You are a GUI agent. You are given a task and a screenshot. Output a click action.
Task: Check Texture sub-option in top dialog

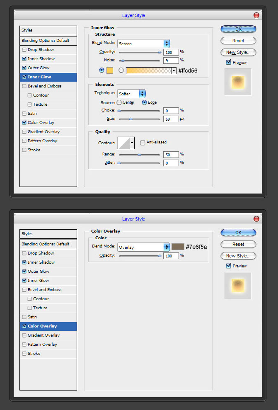pyautogui.click(x=29, y=104)
